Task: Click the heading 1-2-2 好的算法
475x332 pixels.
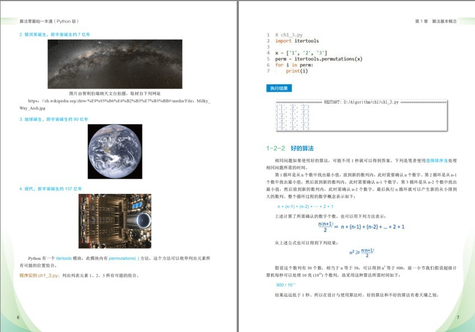Action: click(289, 149)
